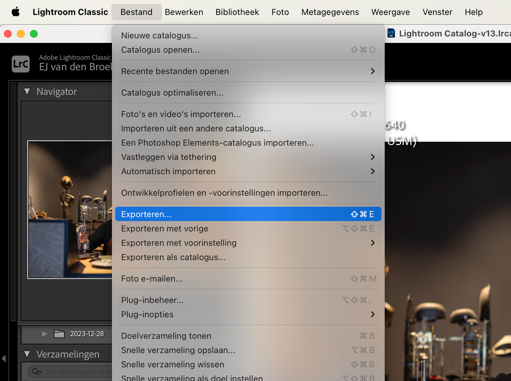The height and width of the screenshot is (381, 511).
Task: Hide left panel with edge arrow
Action: (x=4, y=359)
